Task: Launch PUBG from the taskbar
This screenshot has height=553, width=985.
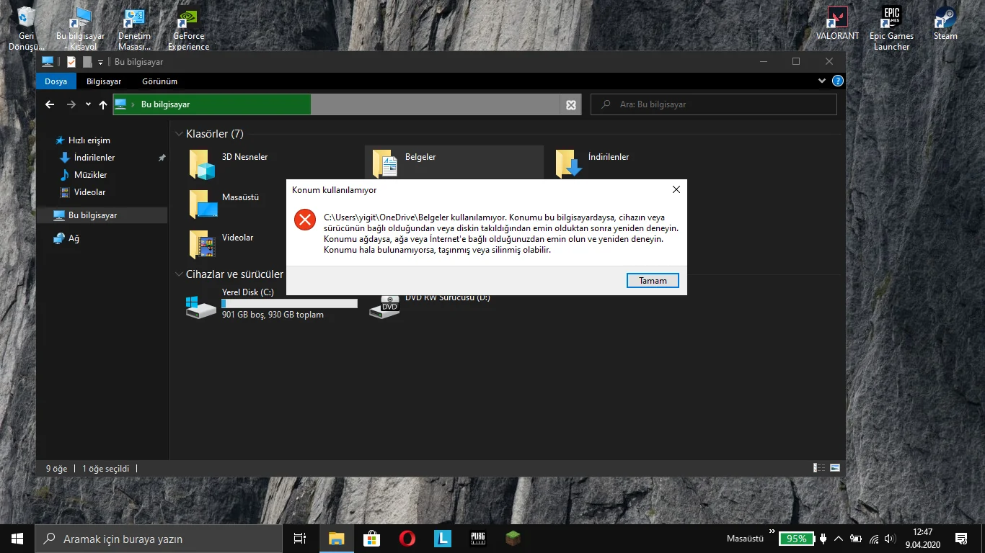Action: (478, 539)
